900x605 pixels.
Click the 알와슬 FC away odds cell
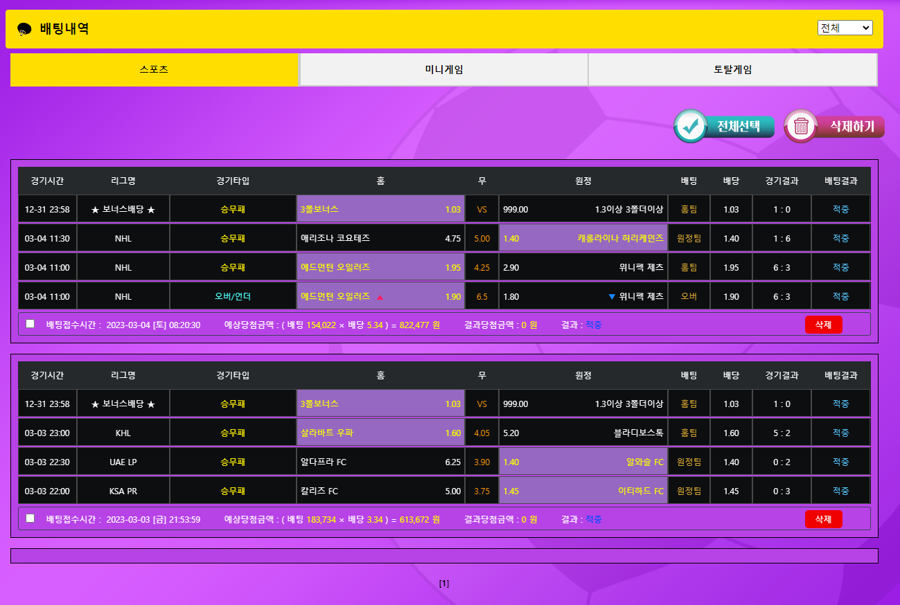[x=583, y=462]
